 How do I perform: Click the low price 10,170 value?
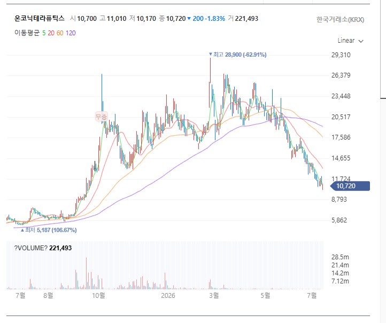coord(146,19)
